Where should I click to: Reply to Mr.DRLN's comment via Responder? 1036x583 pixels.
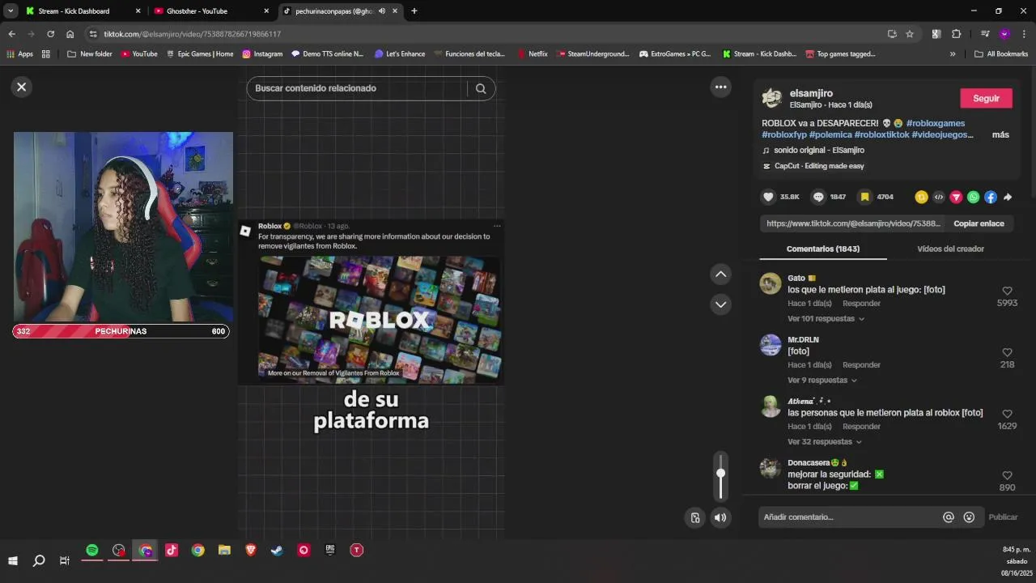[x=861, y=365]
